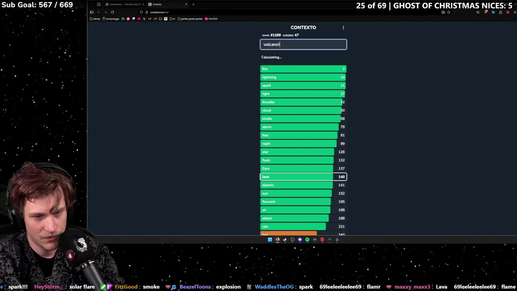Bookmark this page with the star icon

(x=448, y=12)
